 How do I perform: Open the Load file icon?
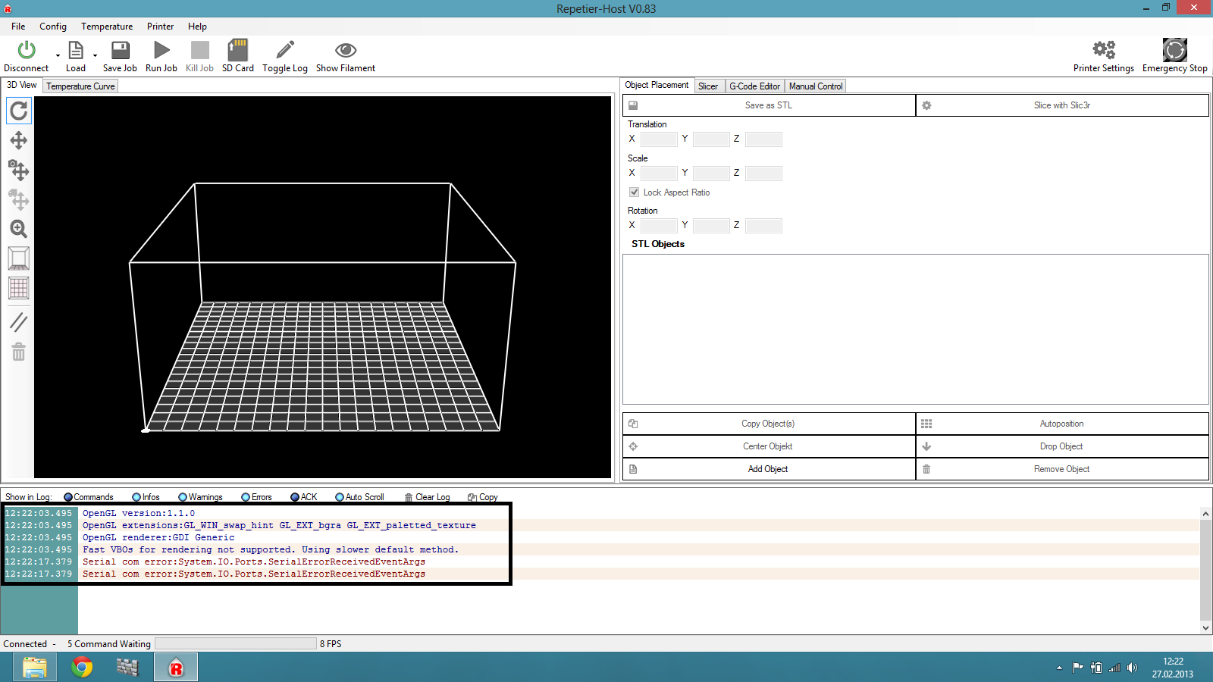pos(76,50)
